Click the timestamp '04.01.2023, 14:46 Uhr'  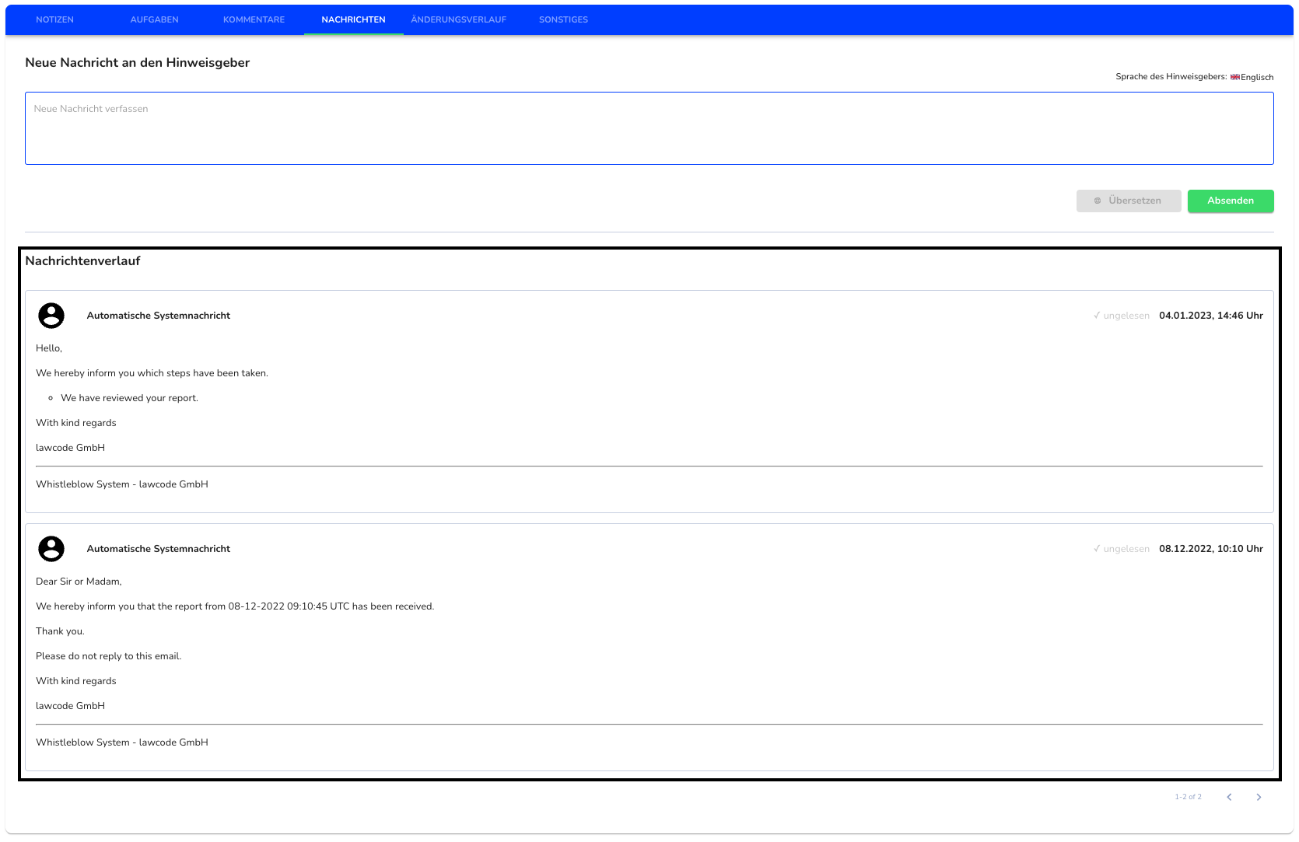(1211, 316)
